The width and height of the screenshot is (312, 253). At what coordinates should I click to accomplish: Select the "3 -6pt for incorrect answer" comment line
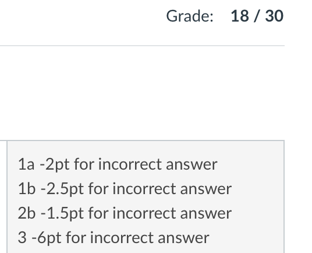pyautogui.click(x=114, y=238)
